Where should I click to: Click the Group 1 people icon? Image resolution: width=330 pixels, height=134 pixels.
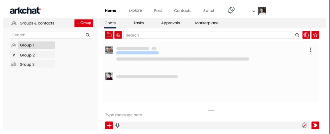(14, 45)
